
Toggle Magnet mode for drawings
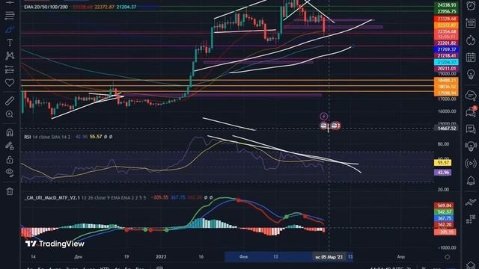pos(10,133)
